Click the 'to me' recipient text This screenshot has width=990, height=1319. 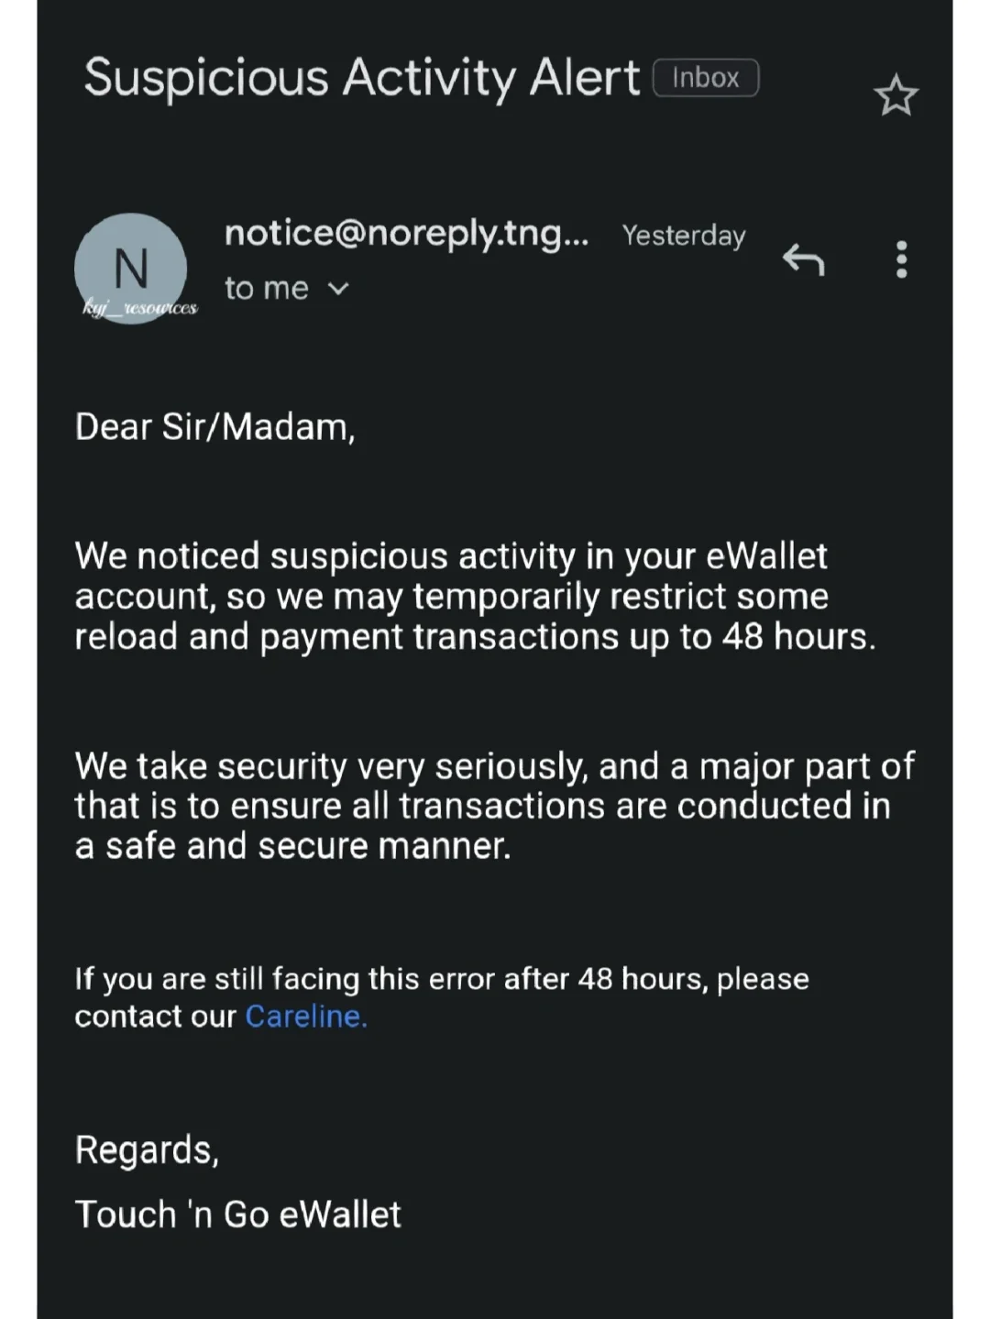click(x=267, y=289)
